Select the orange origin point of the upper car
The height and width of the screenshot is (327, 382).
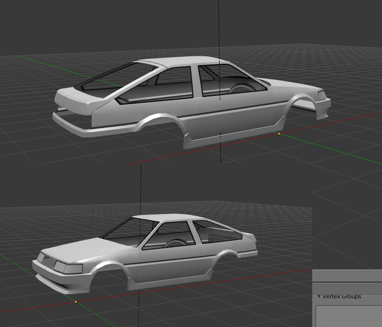click(x=279, y=133)
